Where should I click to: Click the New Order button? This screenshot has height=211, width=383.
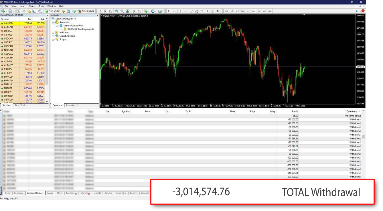52,11
